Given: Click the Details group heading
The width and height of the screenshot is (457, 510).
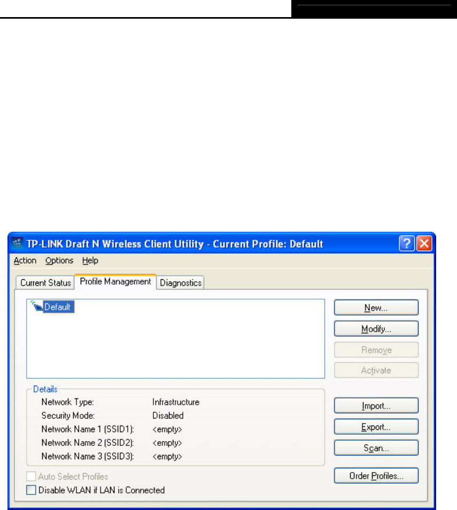Looking at the screenshot, I should 45,389.
